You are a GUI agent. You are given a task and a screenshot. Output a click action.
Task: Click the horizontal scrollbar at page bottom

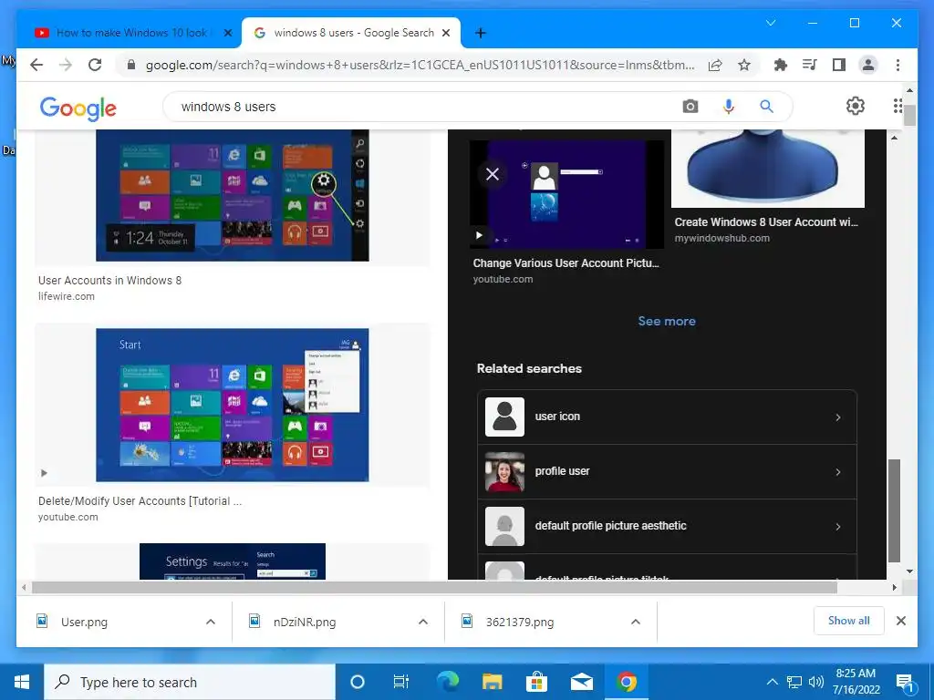coord(434,588)
